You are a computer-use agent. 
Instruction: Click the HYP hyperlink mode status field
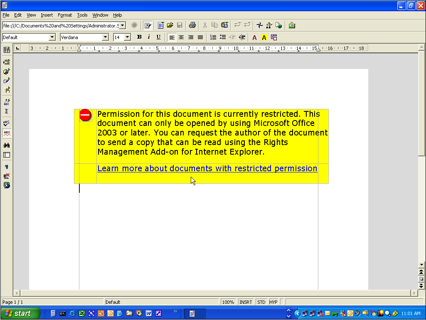click(x=273, y=302)
